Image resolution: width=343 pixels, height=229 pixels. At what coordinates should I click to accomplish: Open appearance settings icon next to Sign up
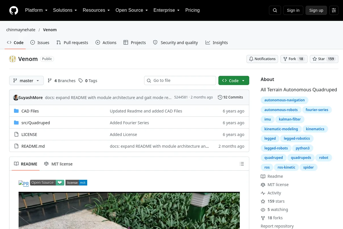334,10
